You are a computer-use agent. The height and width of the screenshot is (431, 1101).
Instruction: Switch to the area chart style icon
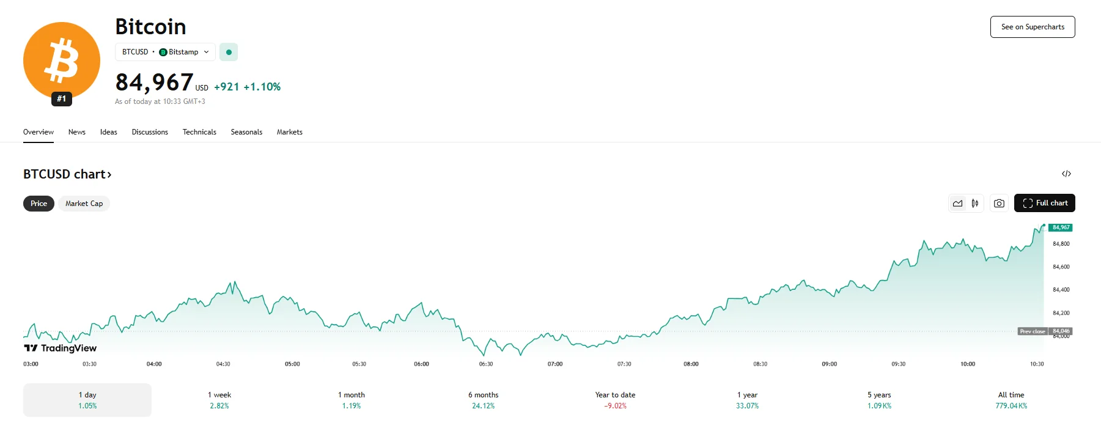pyautogui.click(x=957, y=204)
